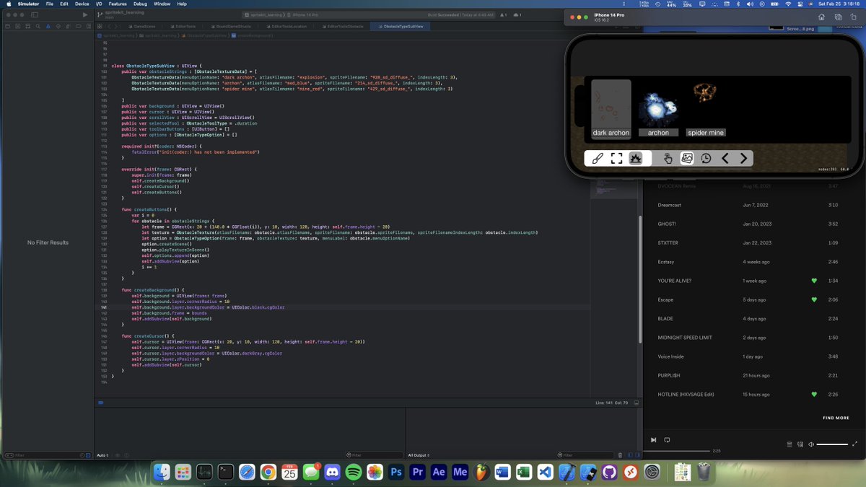Open Visual Studio Code from the Dock
This screenshot has width=866, height=487.
tap(546, 472)
